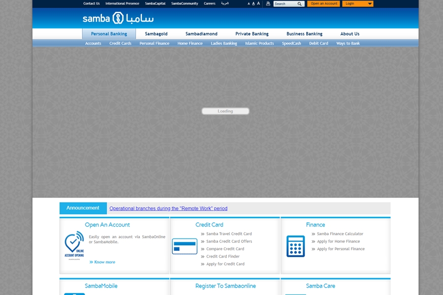Click the online account opening icon
Image resolution: width=443 pixels, height=295 pixels.
pyautogui.click(x=74, y=245)
